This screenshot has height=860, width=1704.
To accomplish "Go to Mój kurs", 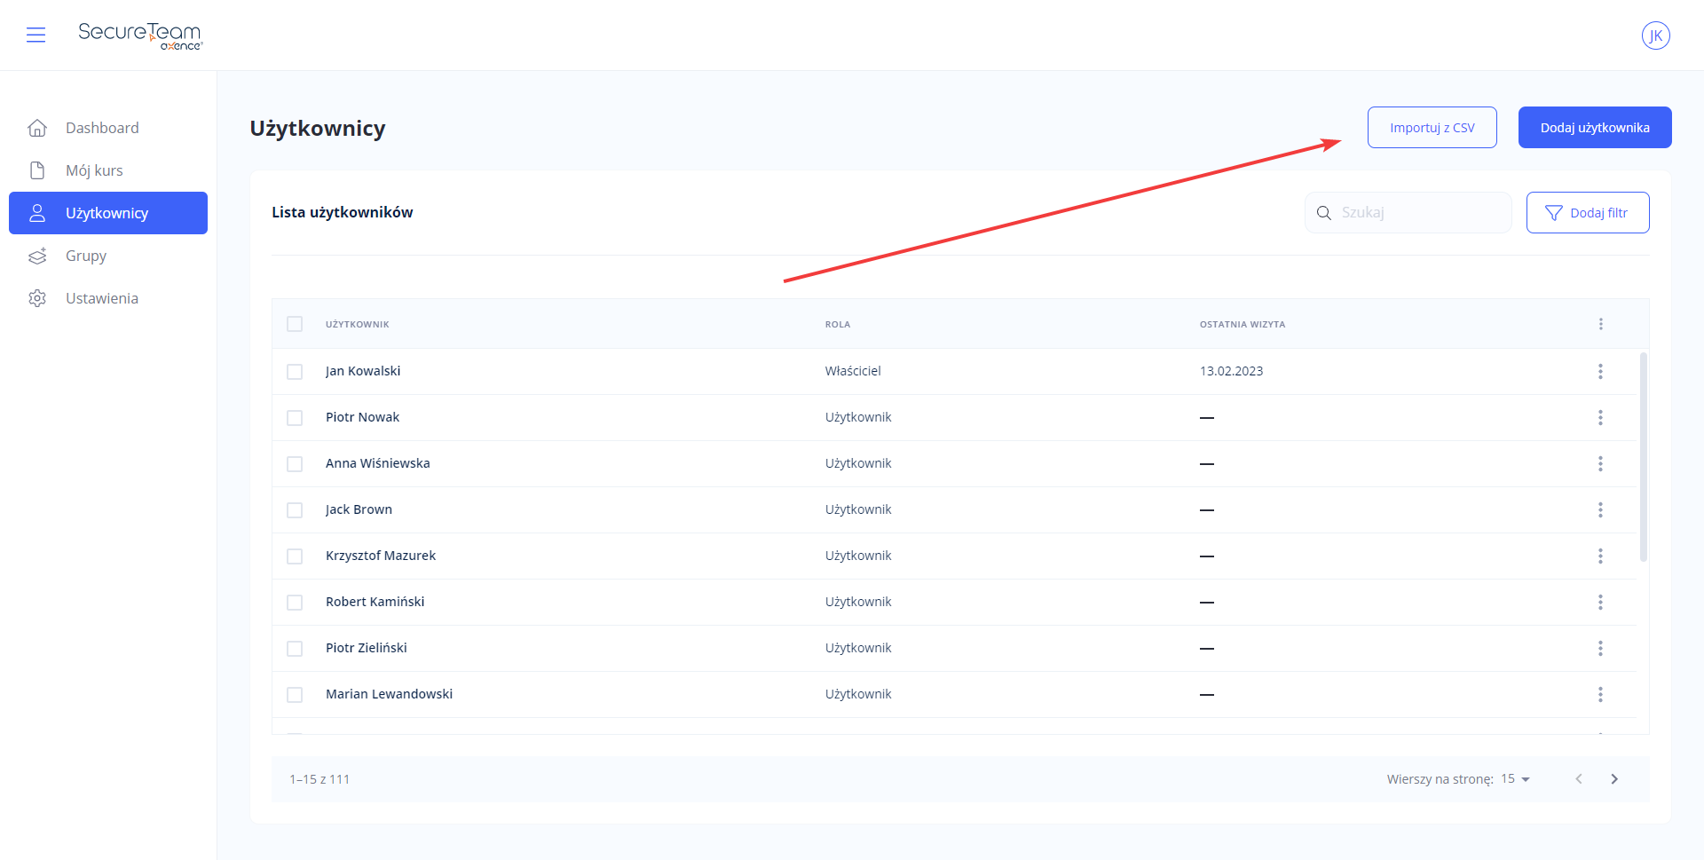I will pyautogui.click(x=108, y=170).
